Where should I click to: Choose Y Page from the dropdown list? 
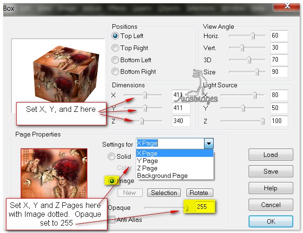pos(147,161)
